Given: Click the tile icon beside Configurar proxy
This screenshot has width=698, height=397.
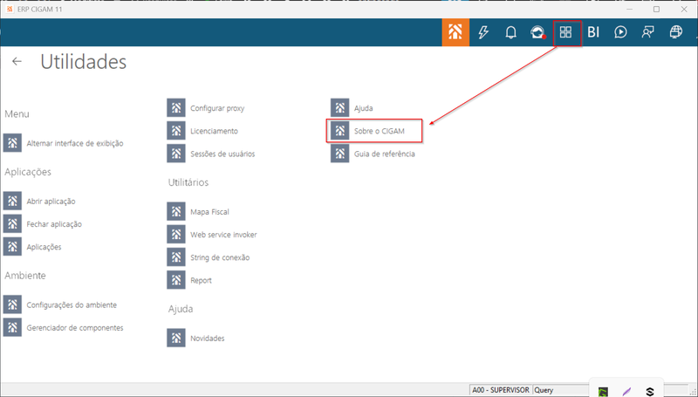Looking at the screenshot, I should tap(176, 107).
